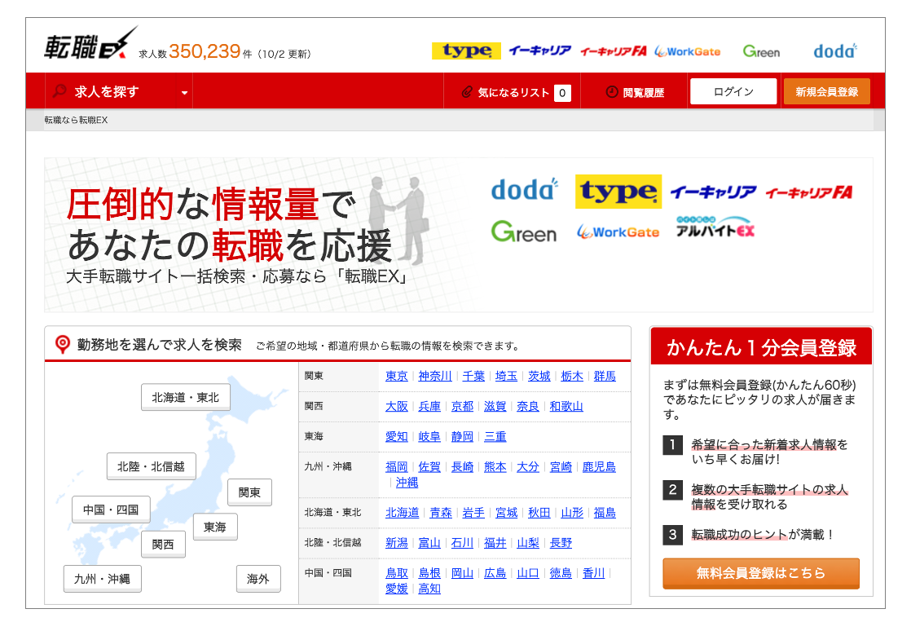
Task: Open the 福岡 prefecture link
Action: 397,466
